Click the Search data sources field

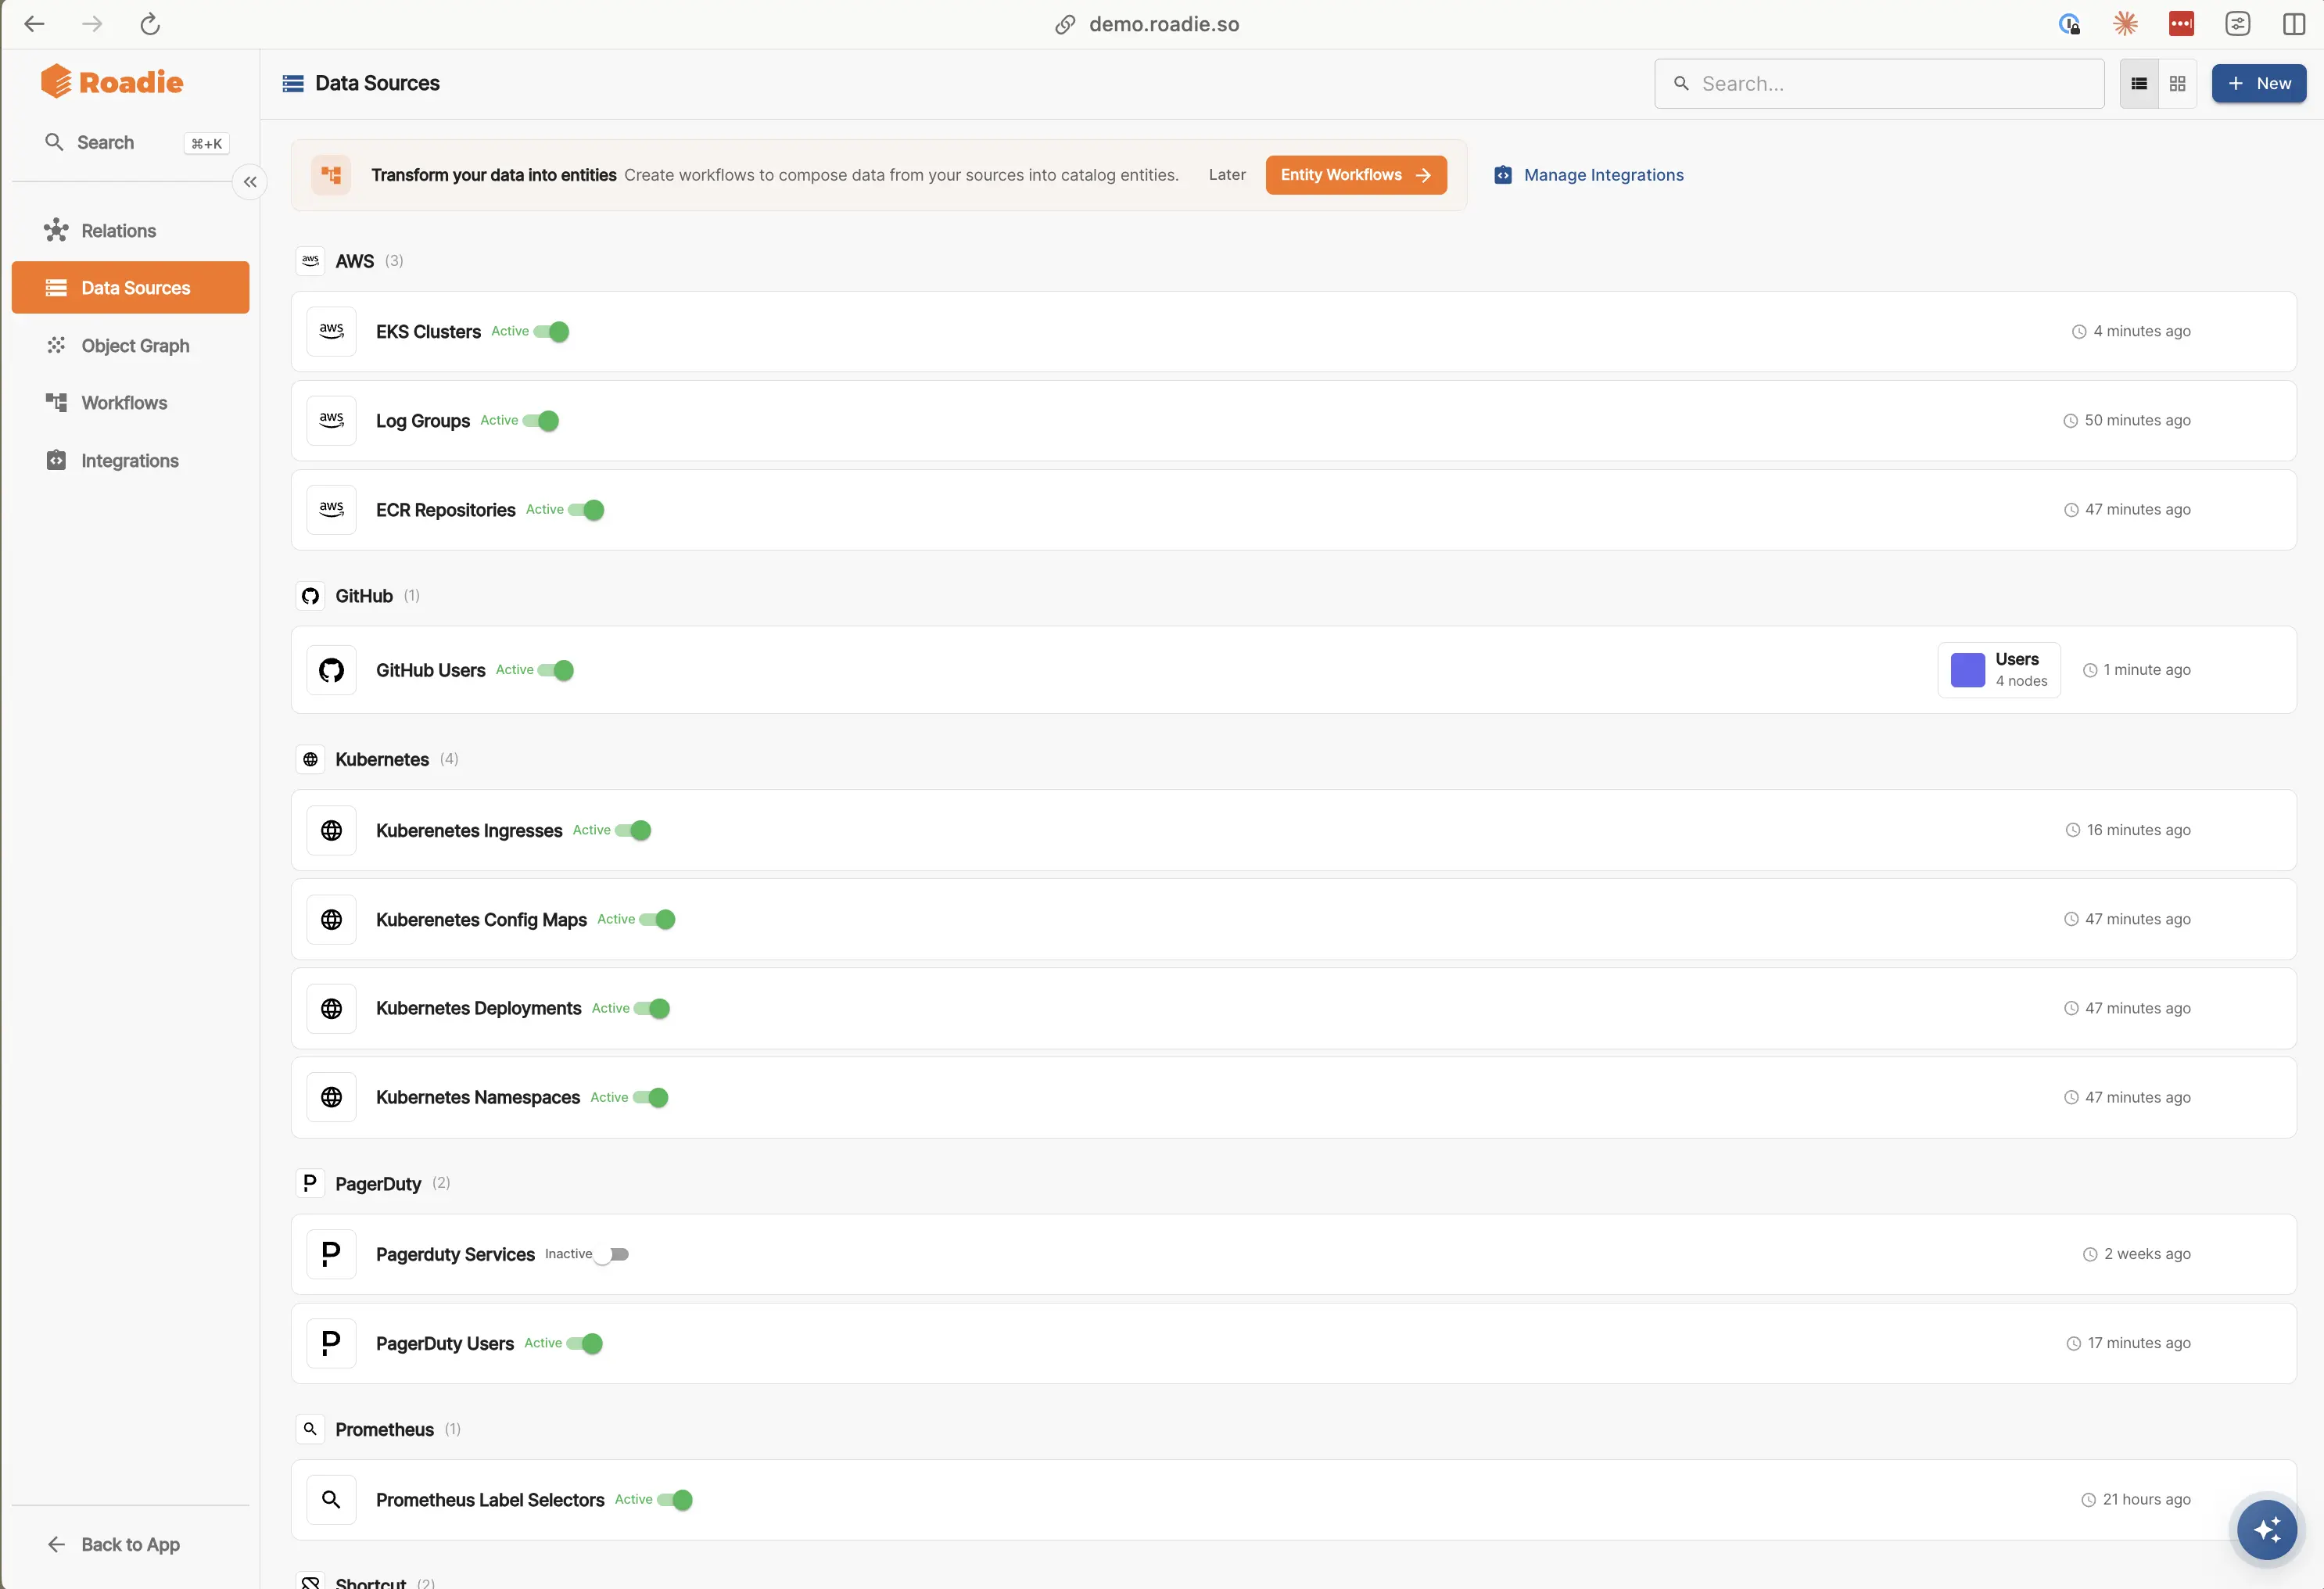(1879, 83)
